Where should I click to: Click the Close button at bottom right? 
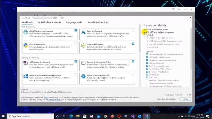pos(185,99)
